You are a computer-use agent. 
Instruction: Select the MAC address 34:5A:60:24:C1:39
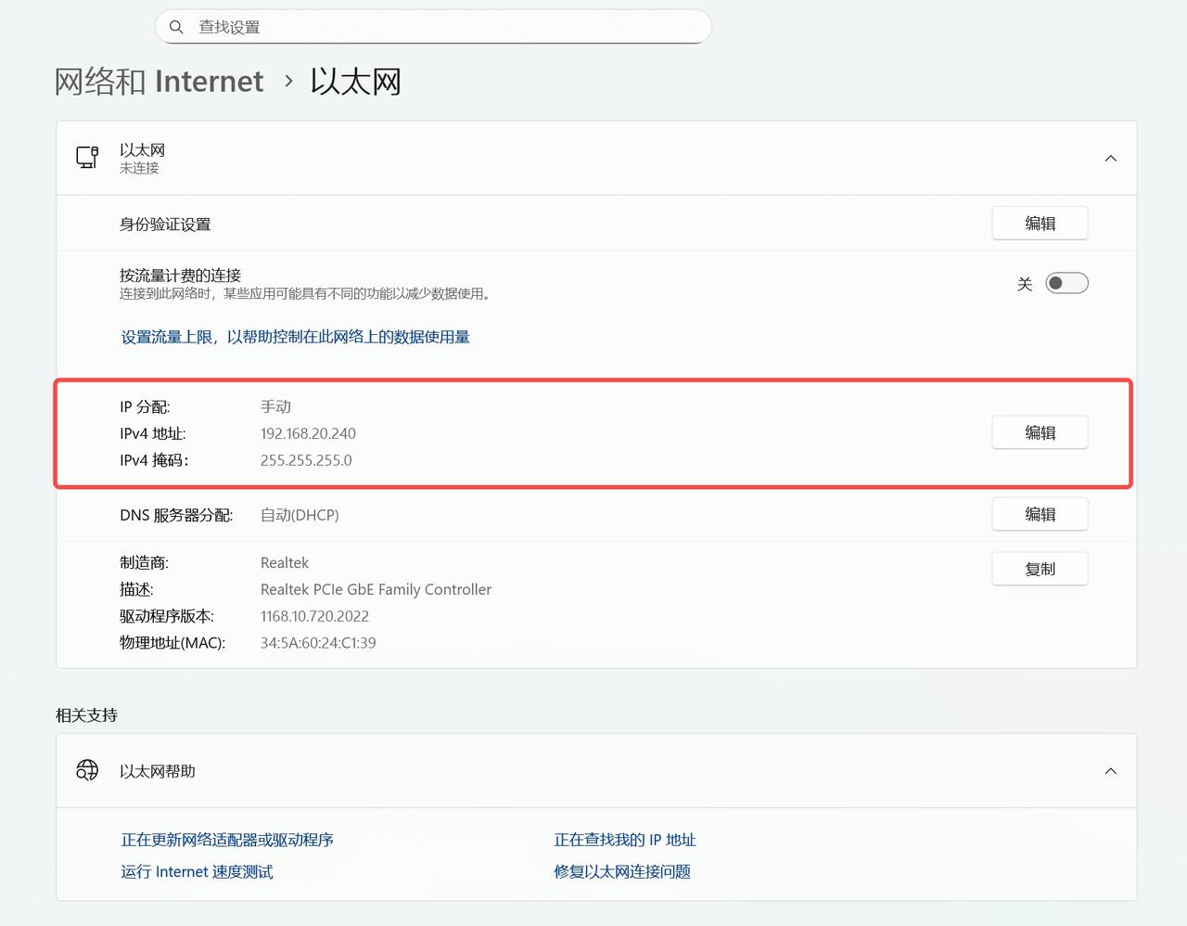[318, 643]
